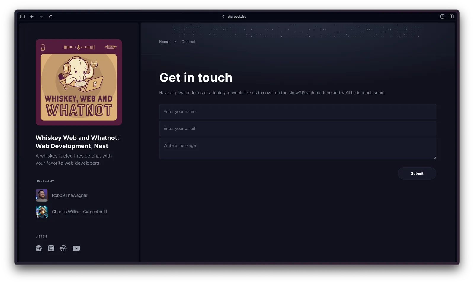Viewport: 474px width, 284px height.
Task: Go back using the browser back arrow
Action: [x=32, y=17]
